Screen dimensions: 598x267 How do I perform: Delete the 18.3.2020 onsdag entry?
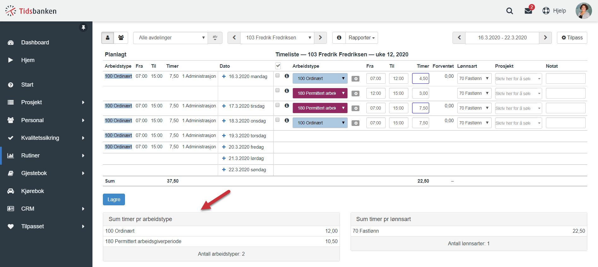pyautogui.click(x=356, y=123)
